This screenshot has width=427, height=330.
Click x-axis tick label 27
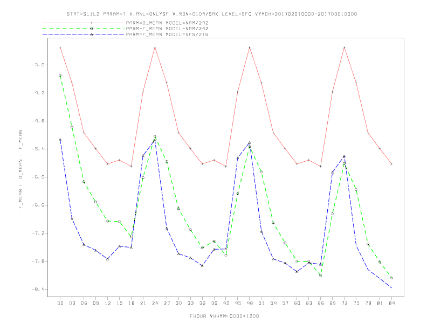coord(167,303)
